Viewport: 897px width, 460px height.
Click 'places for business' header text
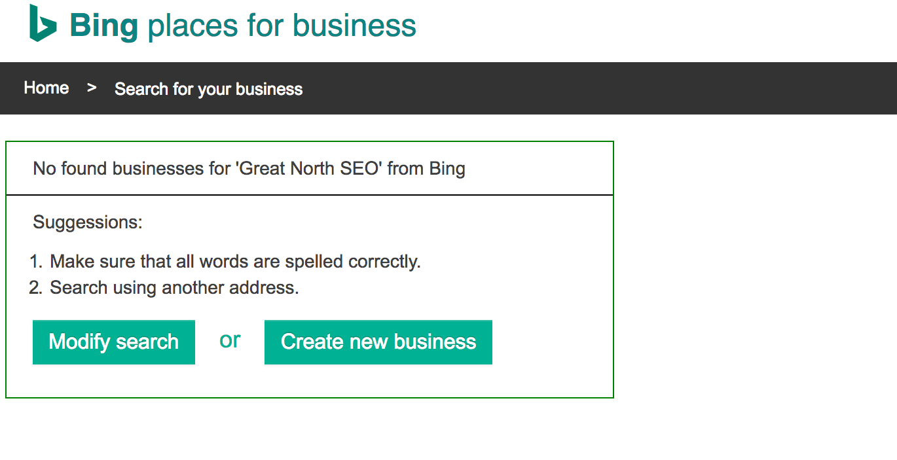(282, 26)
